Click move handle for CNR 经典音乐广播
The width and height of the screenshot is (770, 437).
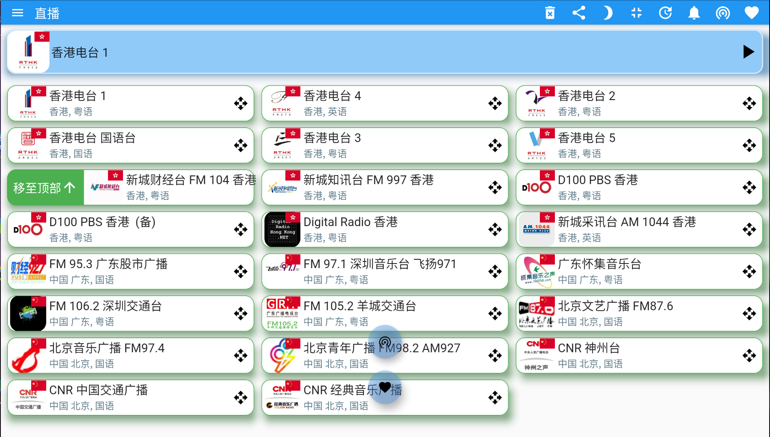tap(495, 398)
